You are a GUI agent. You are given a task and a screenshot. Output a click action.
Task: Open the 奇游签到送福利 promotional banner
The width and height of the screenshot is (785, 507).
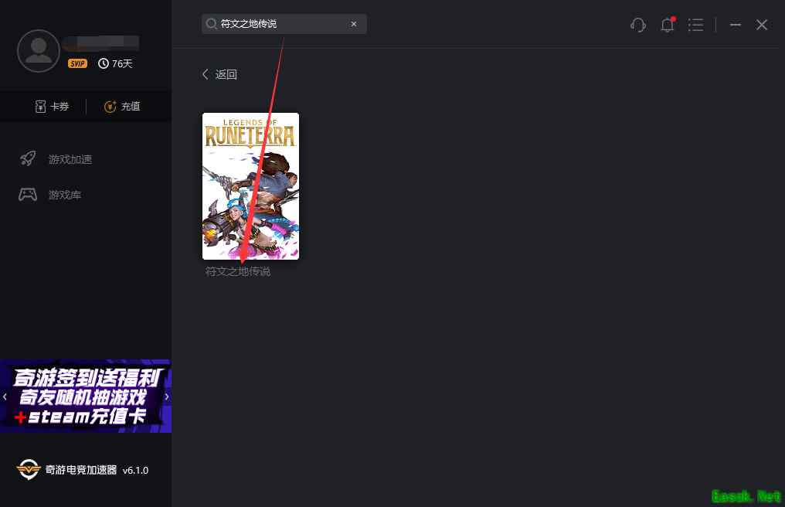pyautogui.click(x=85, y=396)
